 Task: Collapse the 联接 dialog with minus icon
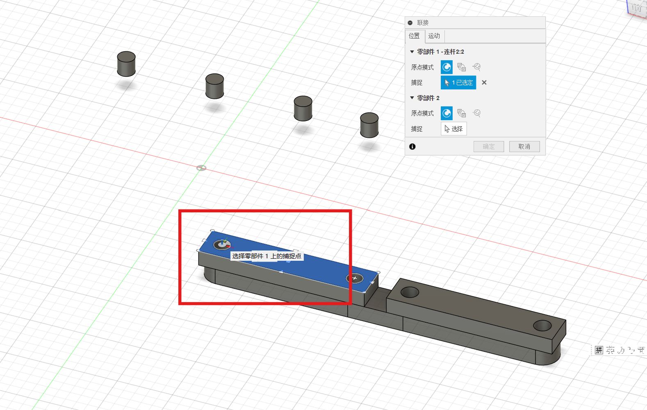(x=410, y=23)
